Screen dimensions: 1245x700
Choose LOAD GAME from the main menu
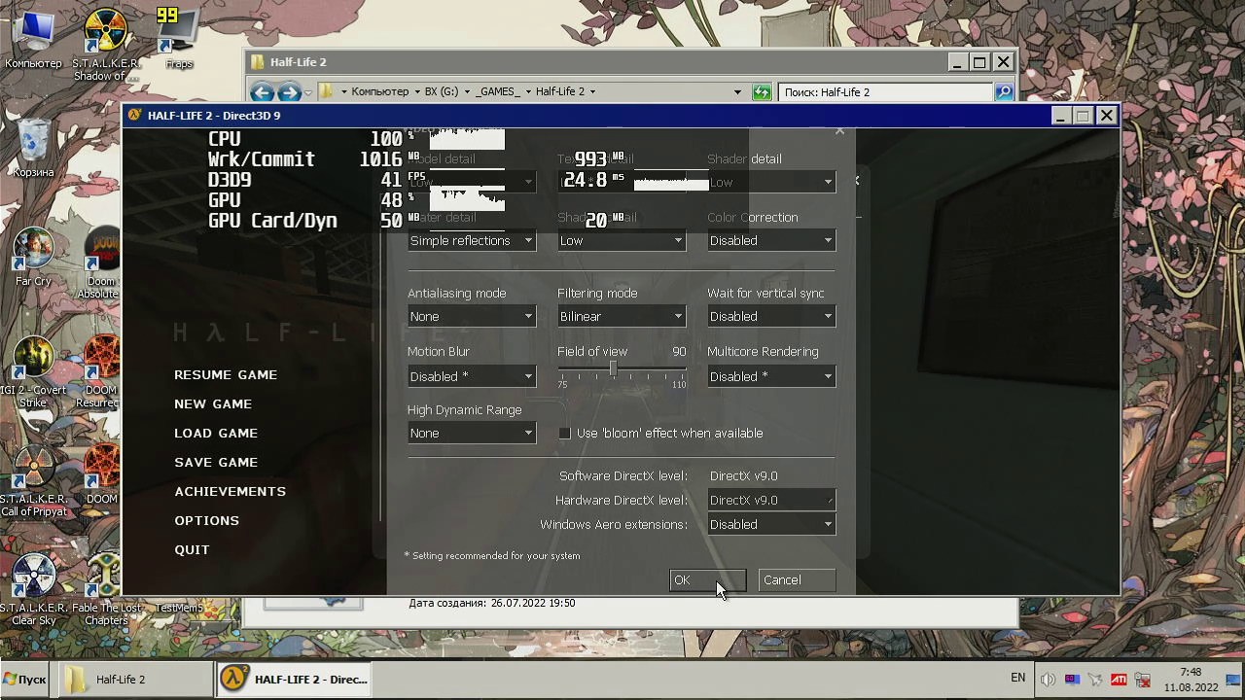(x=216, y=434)
